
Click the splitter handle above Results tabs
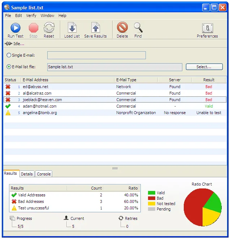115,168
